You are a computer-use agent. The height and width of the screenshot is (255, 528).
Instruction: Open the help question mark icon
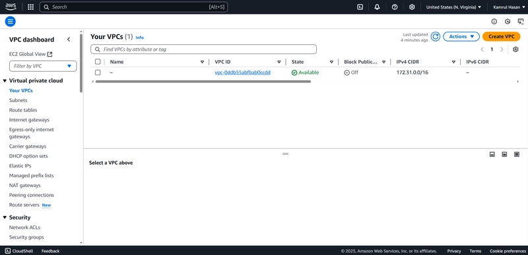[395, 7]
